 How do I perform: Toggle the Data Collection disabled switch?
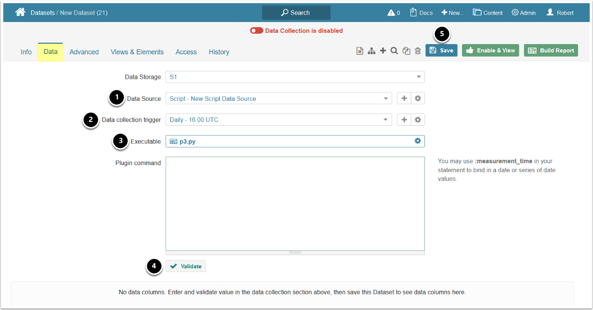[256, 30]
